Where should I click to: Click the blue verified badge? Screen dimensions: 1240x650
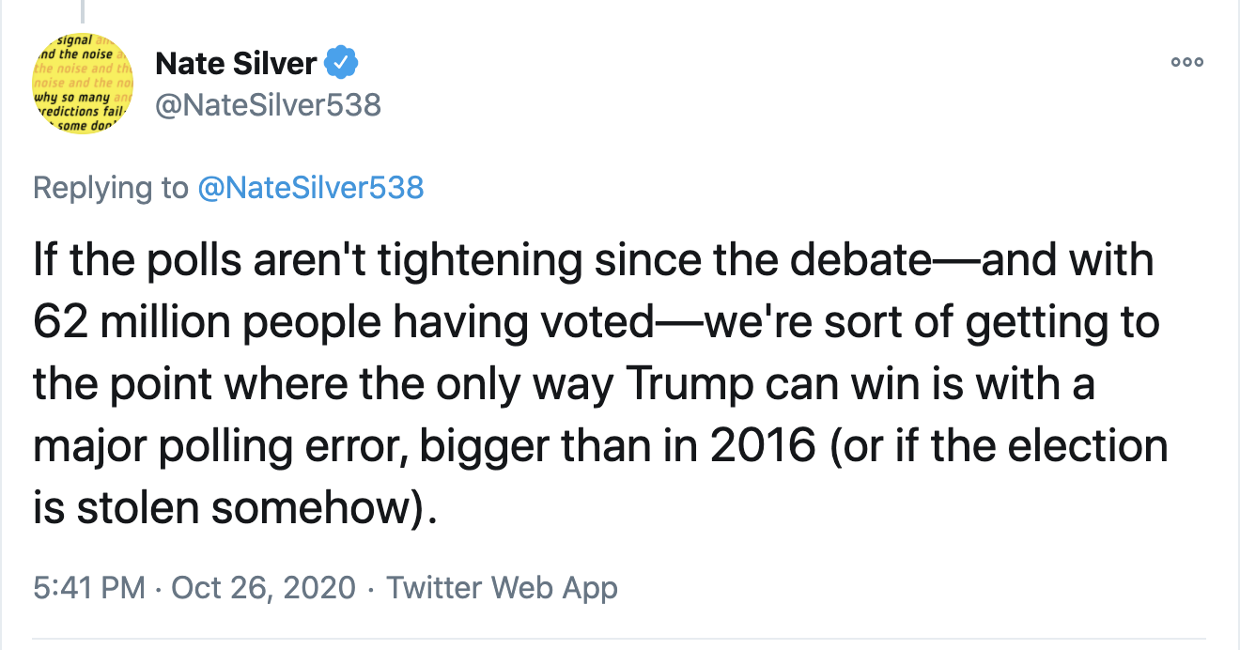(339, 64)
